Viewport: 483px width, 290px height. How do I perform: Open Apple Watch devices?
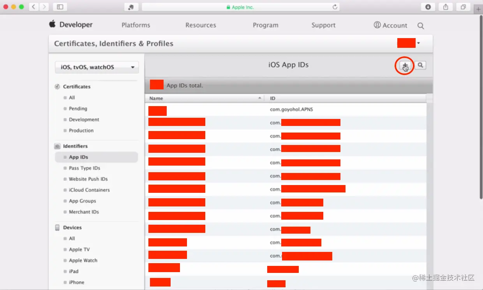pos(83,260)
